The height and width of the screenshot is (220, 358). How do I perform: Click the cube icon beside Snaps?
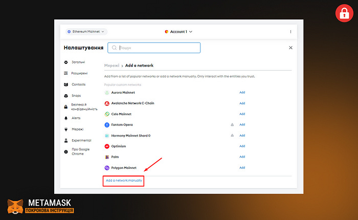(66, 96)
